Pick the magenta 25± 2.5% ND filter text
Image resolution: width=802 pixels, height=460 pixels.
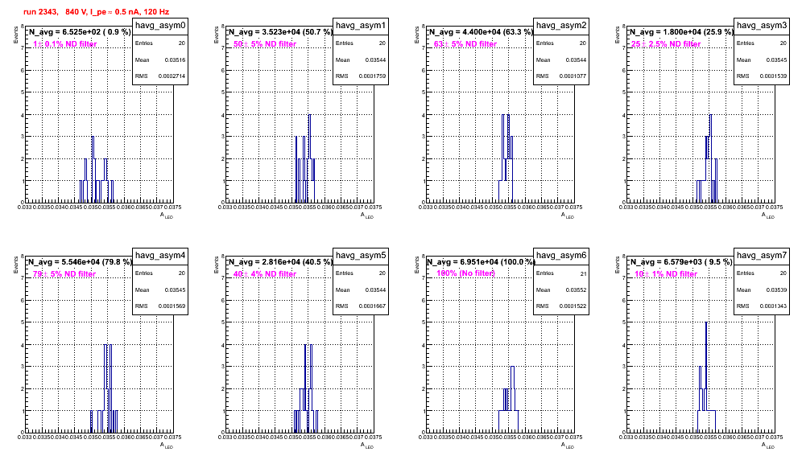(x=666, y=44)
